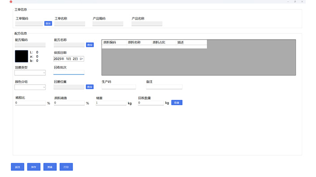
Task: Focus the 回收批次 input field
Action: (x=69, y=72)
